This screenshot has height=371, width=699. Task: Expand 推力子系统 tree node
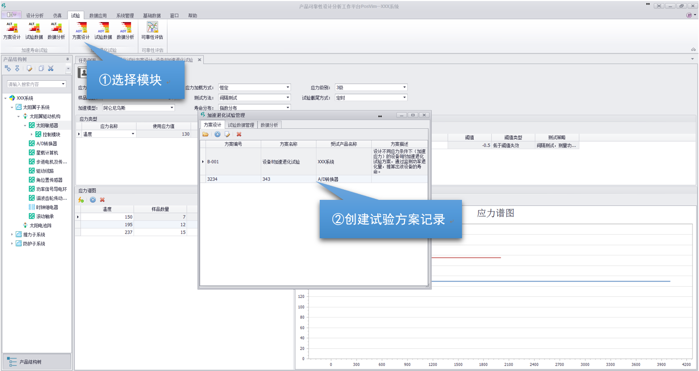(12, 235)
